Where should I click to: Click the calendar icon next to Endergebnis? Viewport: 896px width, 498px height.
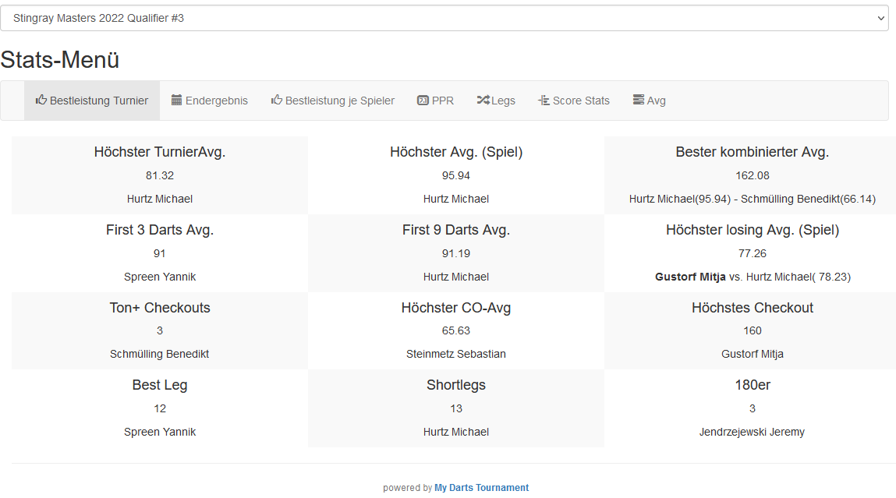pos(177,100)
